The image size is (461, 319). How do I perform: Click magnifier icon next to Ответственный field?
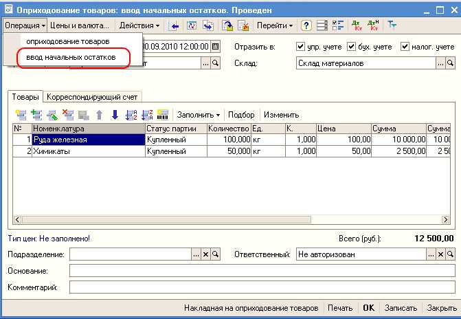click(x=450, y=254)
